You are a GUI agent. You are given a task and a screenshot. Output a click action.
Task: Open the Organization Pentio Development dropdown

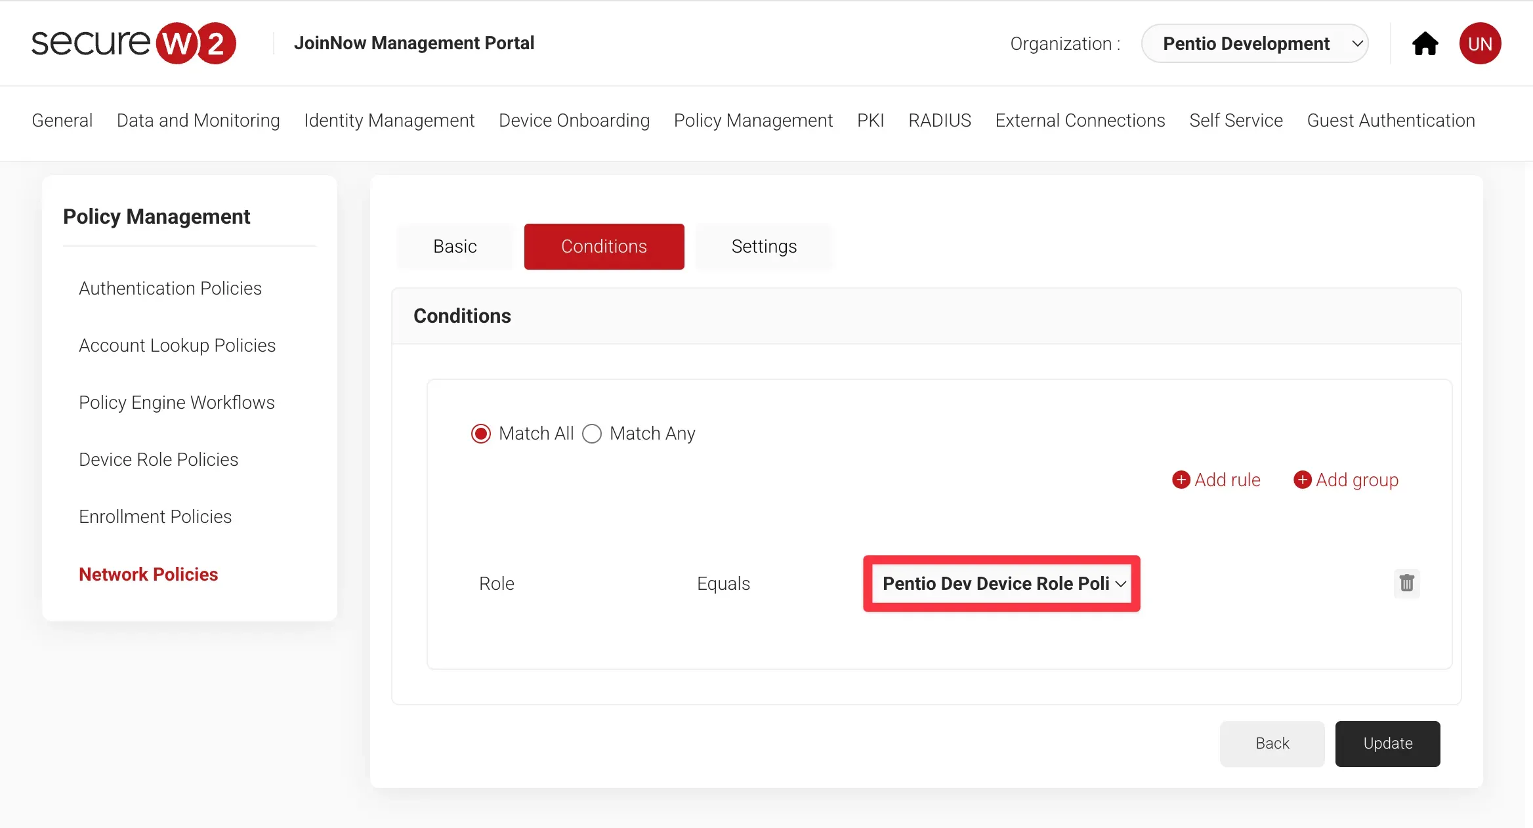[1254, 44]
